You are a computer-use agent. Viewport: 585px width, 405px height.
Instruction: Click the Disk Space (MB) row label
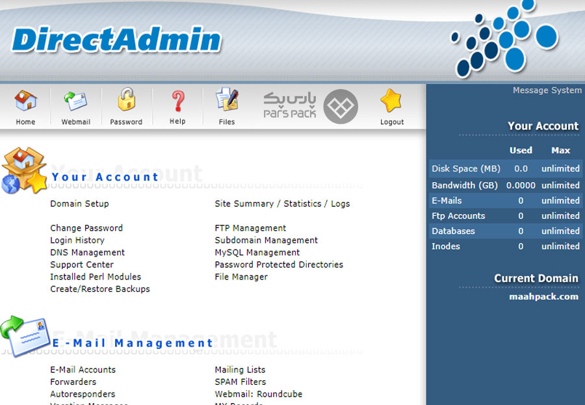[x=466, y=169]
